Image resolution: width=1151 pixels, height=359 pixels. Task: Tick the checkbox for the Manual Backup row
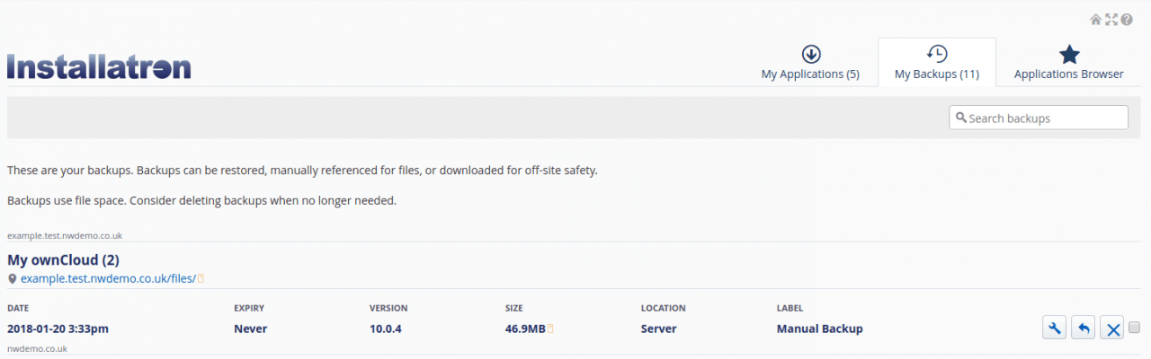click(x=1134, y=327)
